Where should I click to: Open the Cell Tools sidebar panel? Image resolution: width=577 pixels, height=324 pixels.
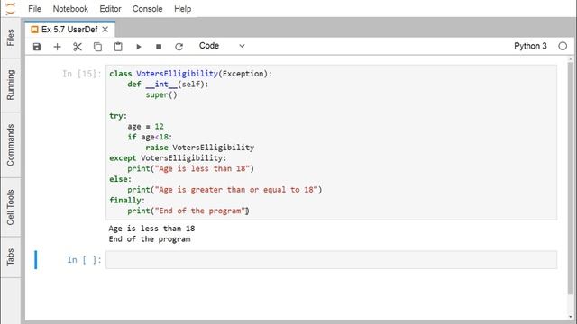[x=10, y=207]
